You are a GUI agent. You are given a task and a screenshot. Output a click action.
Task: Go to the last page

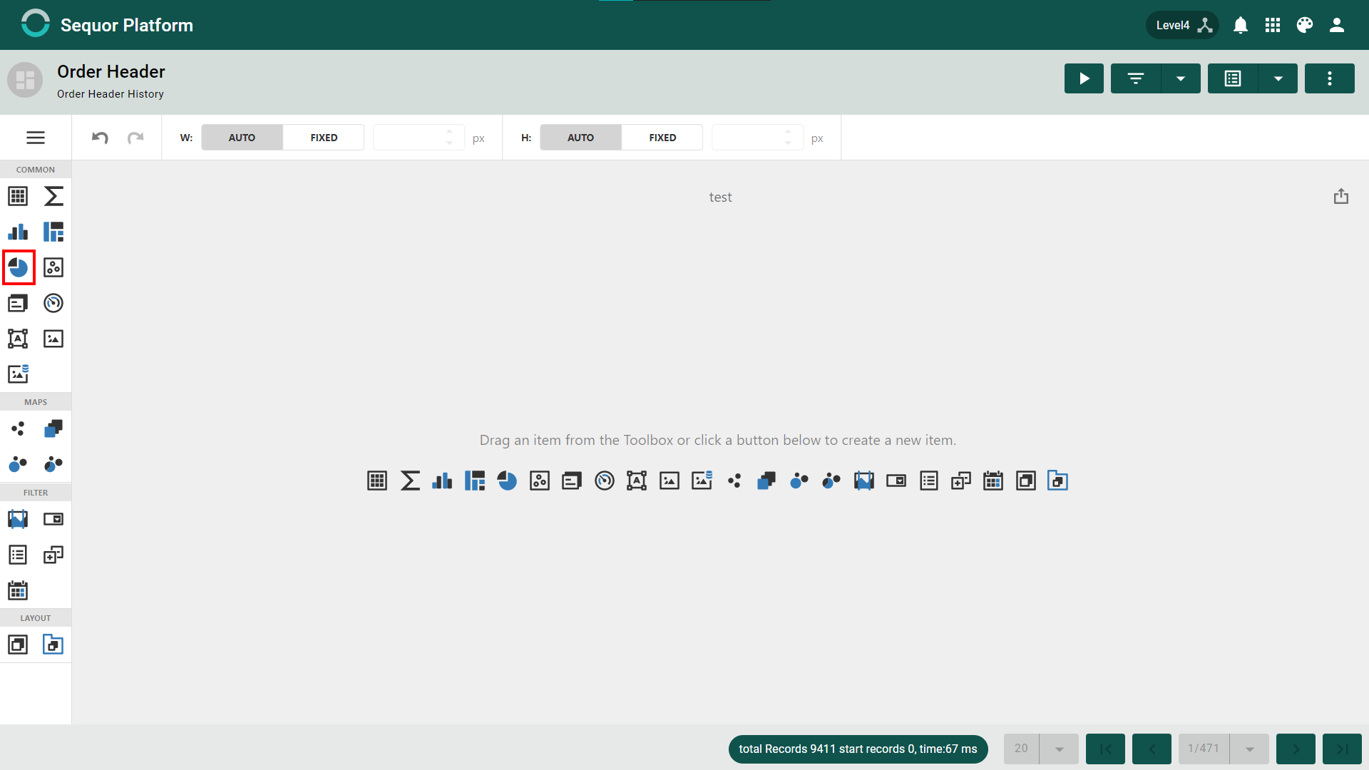(1342, 749)
